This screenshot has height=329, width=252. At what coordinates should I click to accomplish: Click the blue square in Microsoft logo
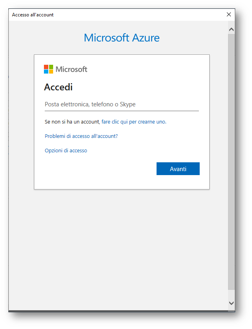click(x=46, y=72)
